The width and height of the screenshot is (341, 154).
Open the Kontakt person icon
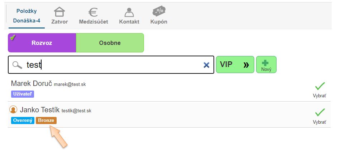click(129, 12)
